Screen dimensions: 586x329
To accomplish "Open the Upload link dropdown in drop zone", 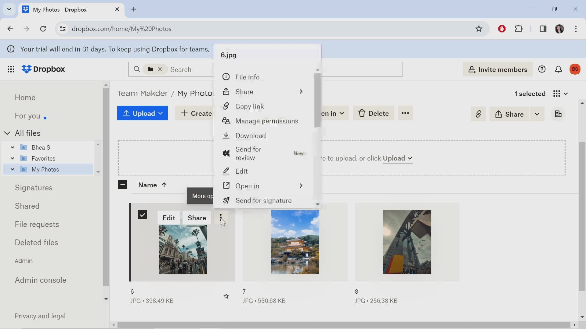I will (398, 158).
